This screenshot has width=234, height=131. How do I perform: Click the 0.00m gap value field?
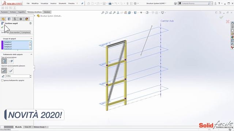(x=18, y=76)
